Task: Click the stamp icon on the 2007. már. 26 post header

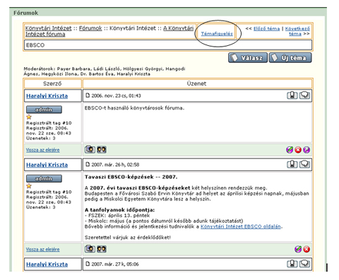Action: point(292,164)
